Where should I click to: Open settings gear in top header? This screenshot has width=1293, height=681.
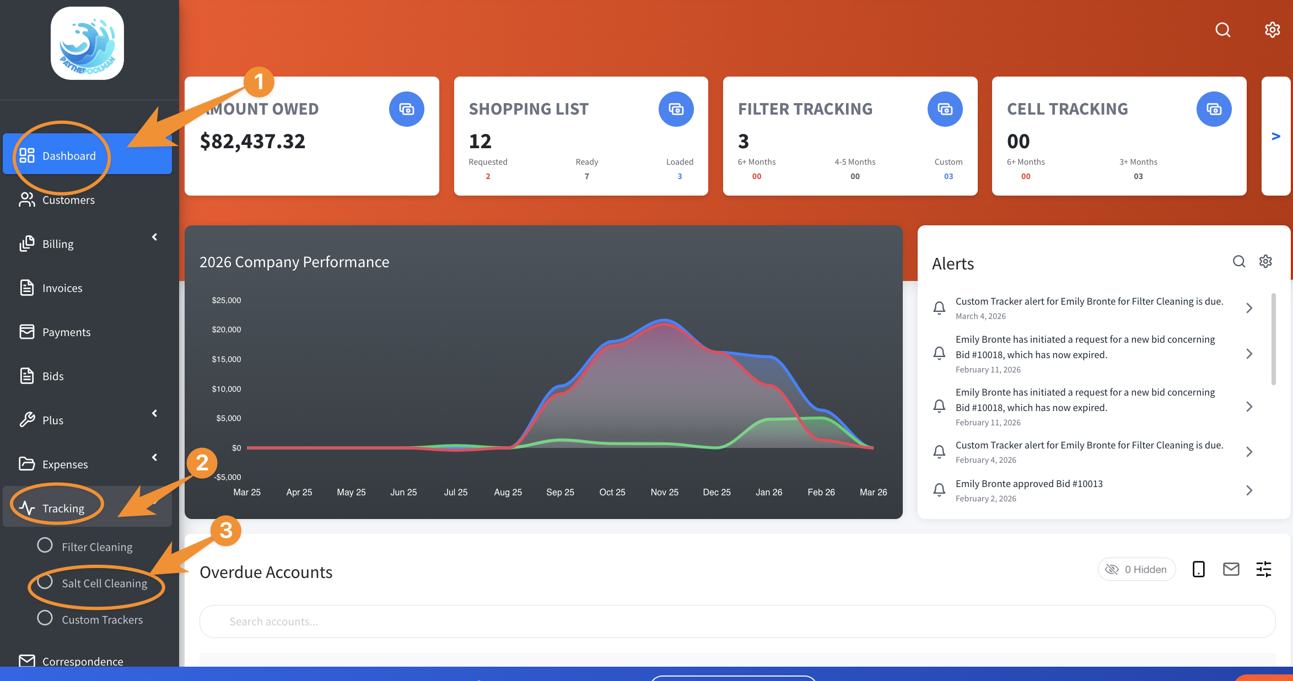tap(1272, 30)
